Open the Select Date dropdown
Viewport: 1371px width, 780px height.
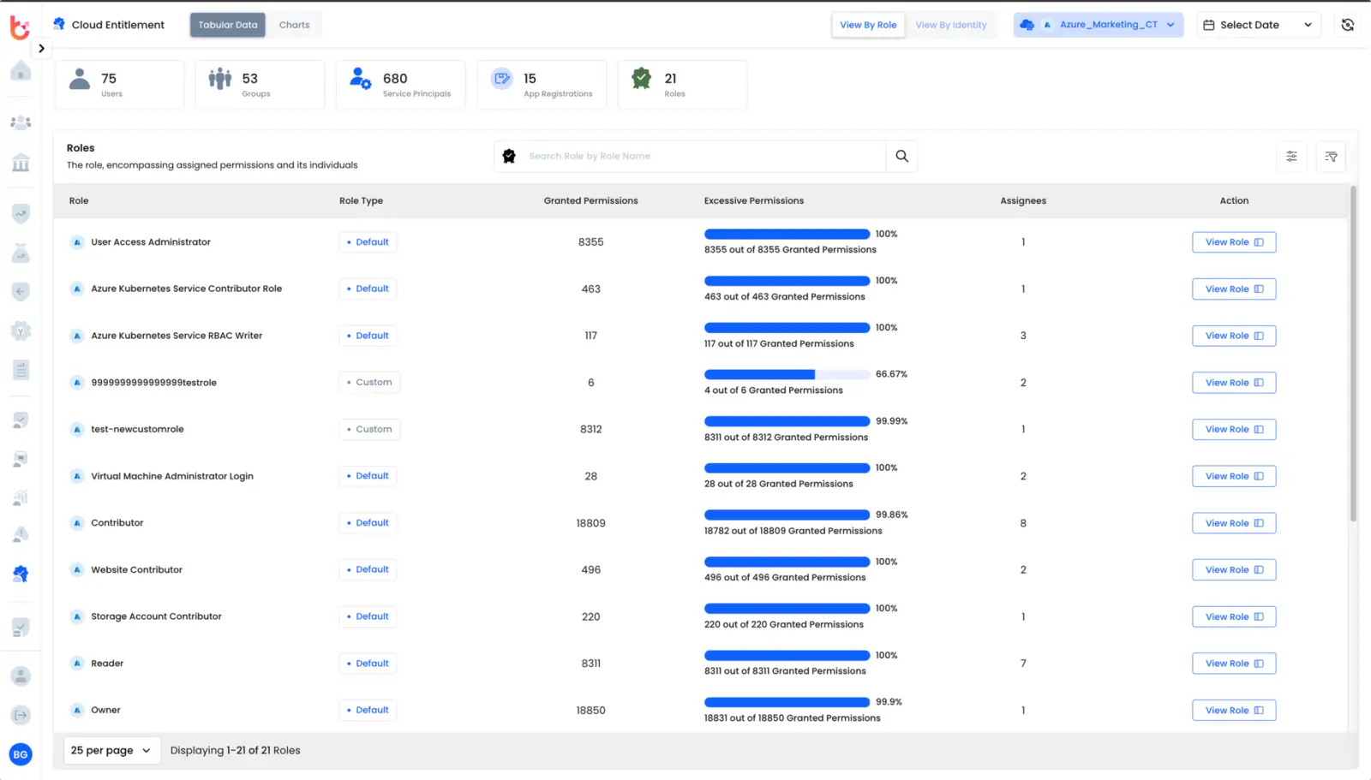[1258, 25]
